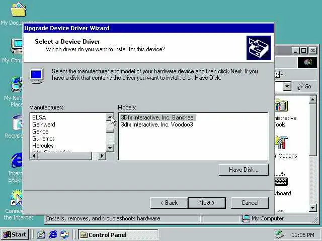Select Hercules in Manufacturers list
This screenshot has width=322, height=241.
coord(43,146)
